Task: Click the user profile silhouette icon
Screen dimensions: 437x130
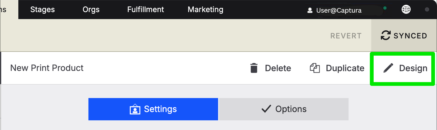Action: click(310, 10)
